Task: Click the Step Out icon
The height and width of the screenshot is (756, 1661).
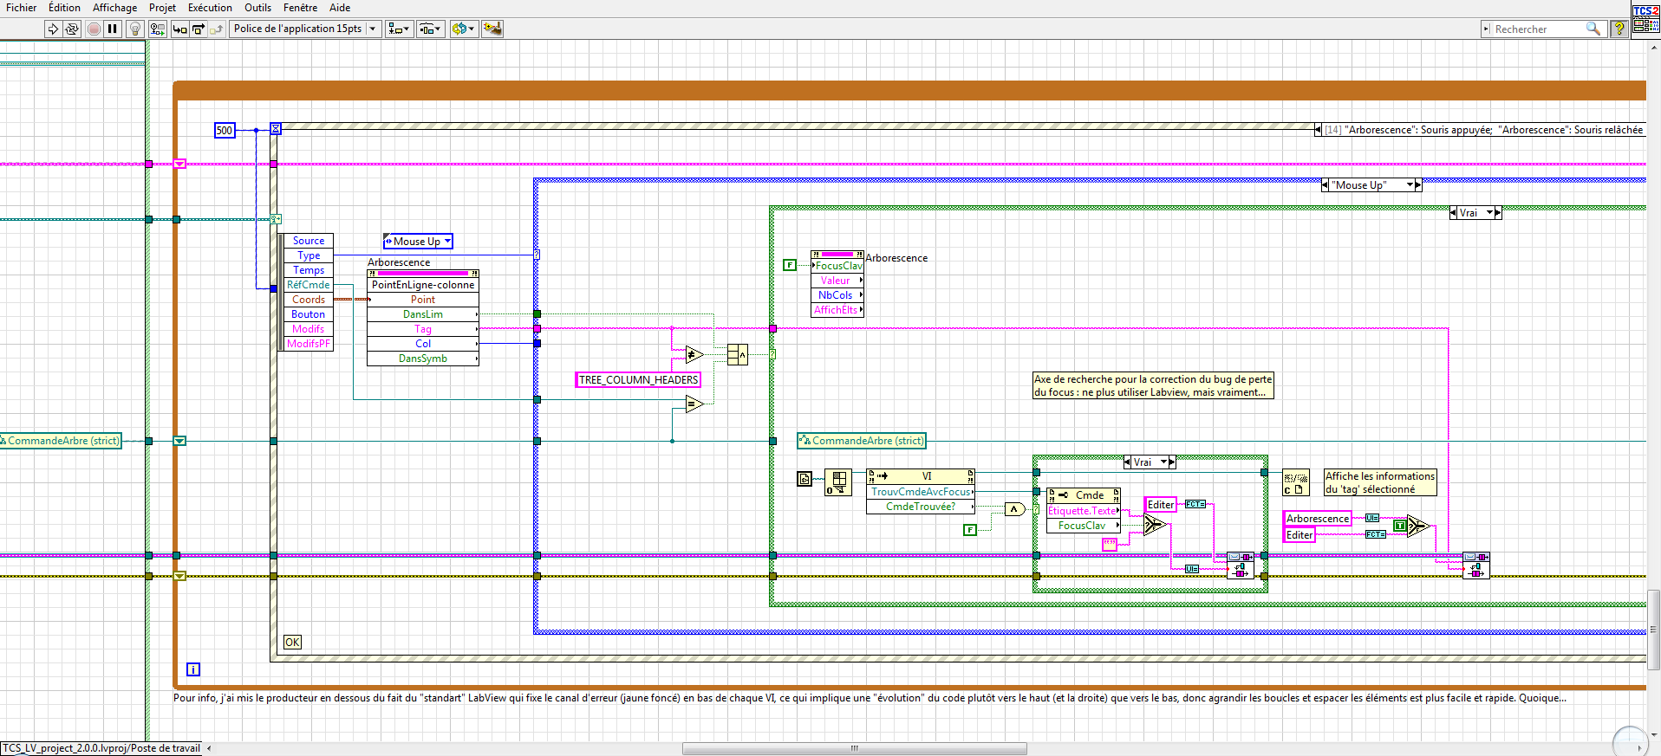Action: (217, 29)
